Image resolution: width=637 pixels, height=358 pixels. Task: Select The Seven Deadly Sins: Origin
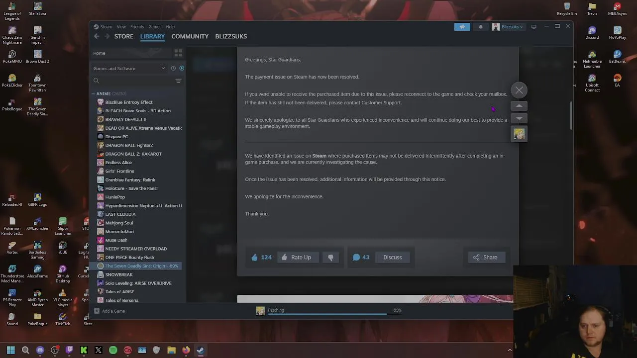tap(137, 266)
